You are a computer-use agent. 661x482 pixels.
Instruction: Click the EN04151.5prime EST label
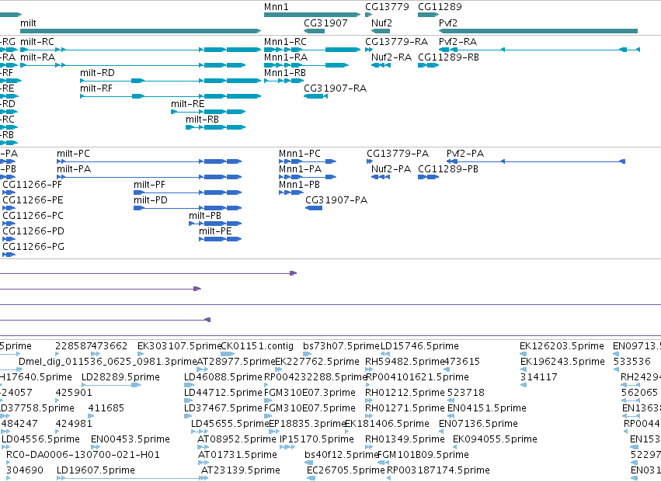487,408
